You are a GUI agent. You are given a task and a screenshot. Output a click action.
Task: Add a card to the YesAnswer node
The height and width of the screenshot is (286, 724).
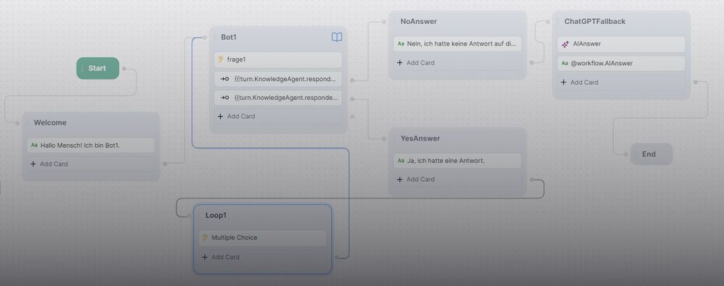tap(457, 180)
